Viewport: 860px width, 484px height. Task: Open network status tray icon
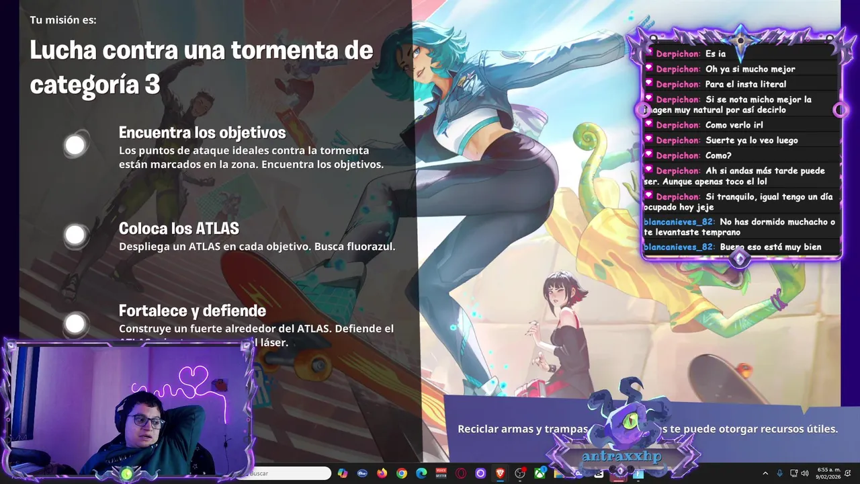point(793,473)
